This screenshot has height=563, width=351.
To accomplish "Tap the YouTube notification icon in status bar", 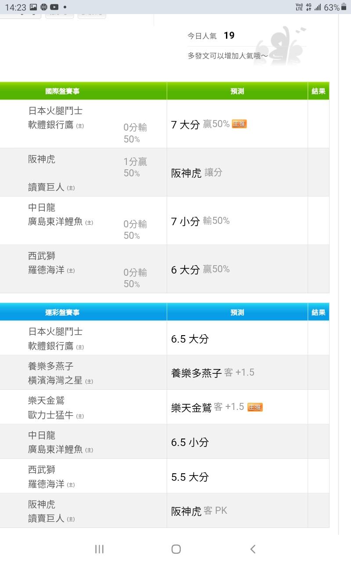I will tap(54, 7).
